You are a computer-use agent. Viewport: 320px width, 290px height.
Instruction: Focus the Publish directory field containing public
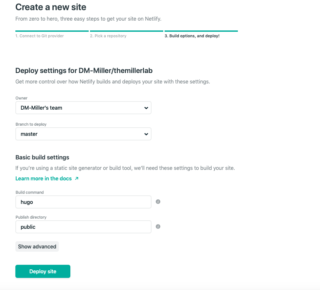click(x=83, y=227)
